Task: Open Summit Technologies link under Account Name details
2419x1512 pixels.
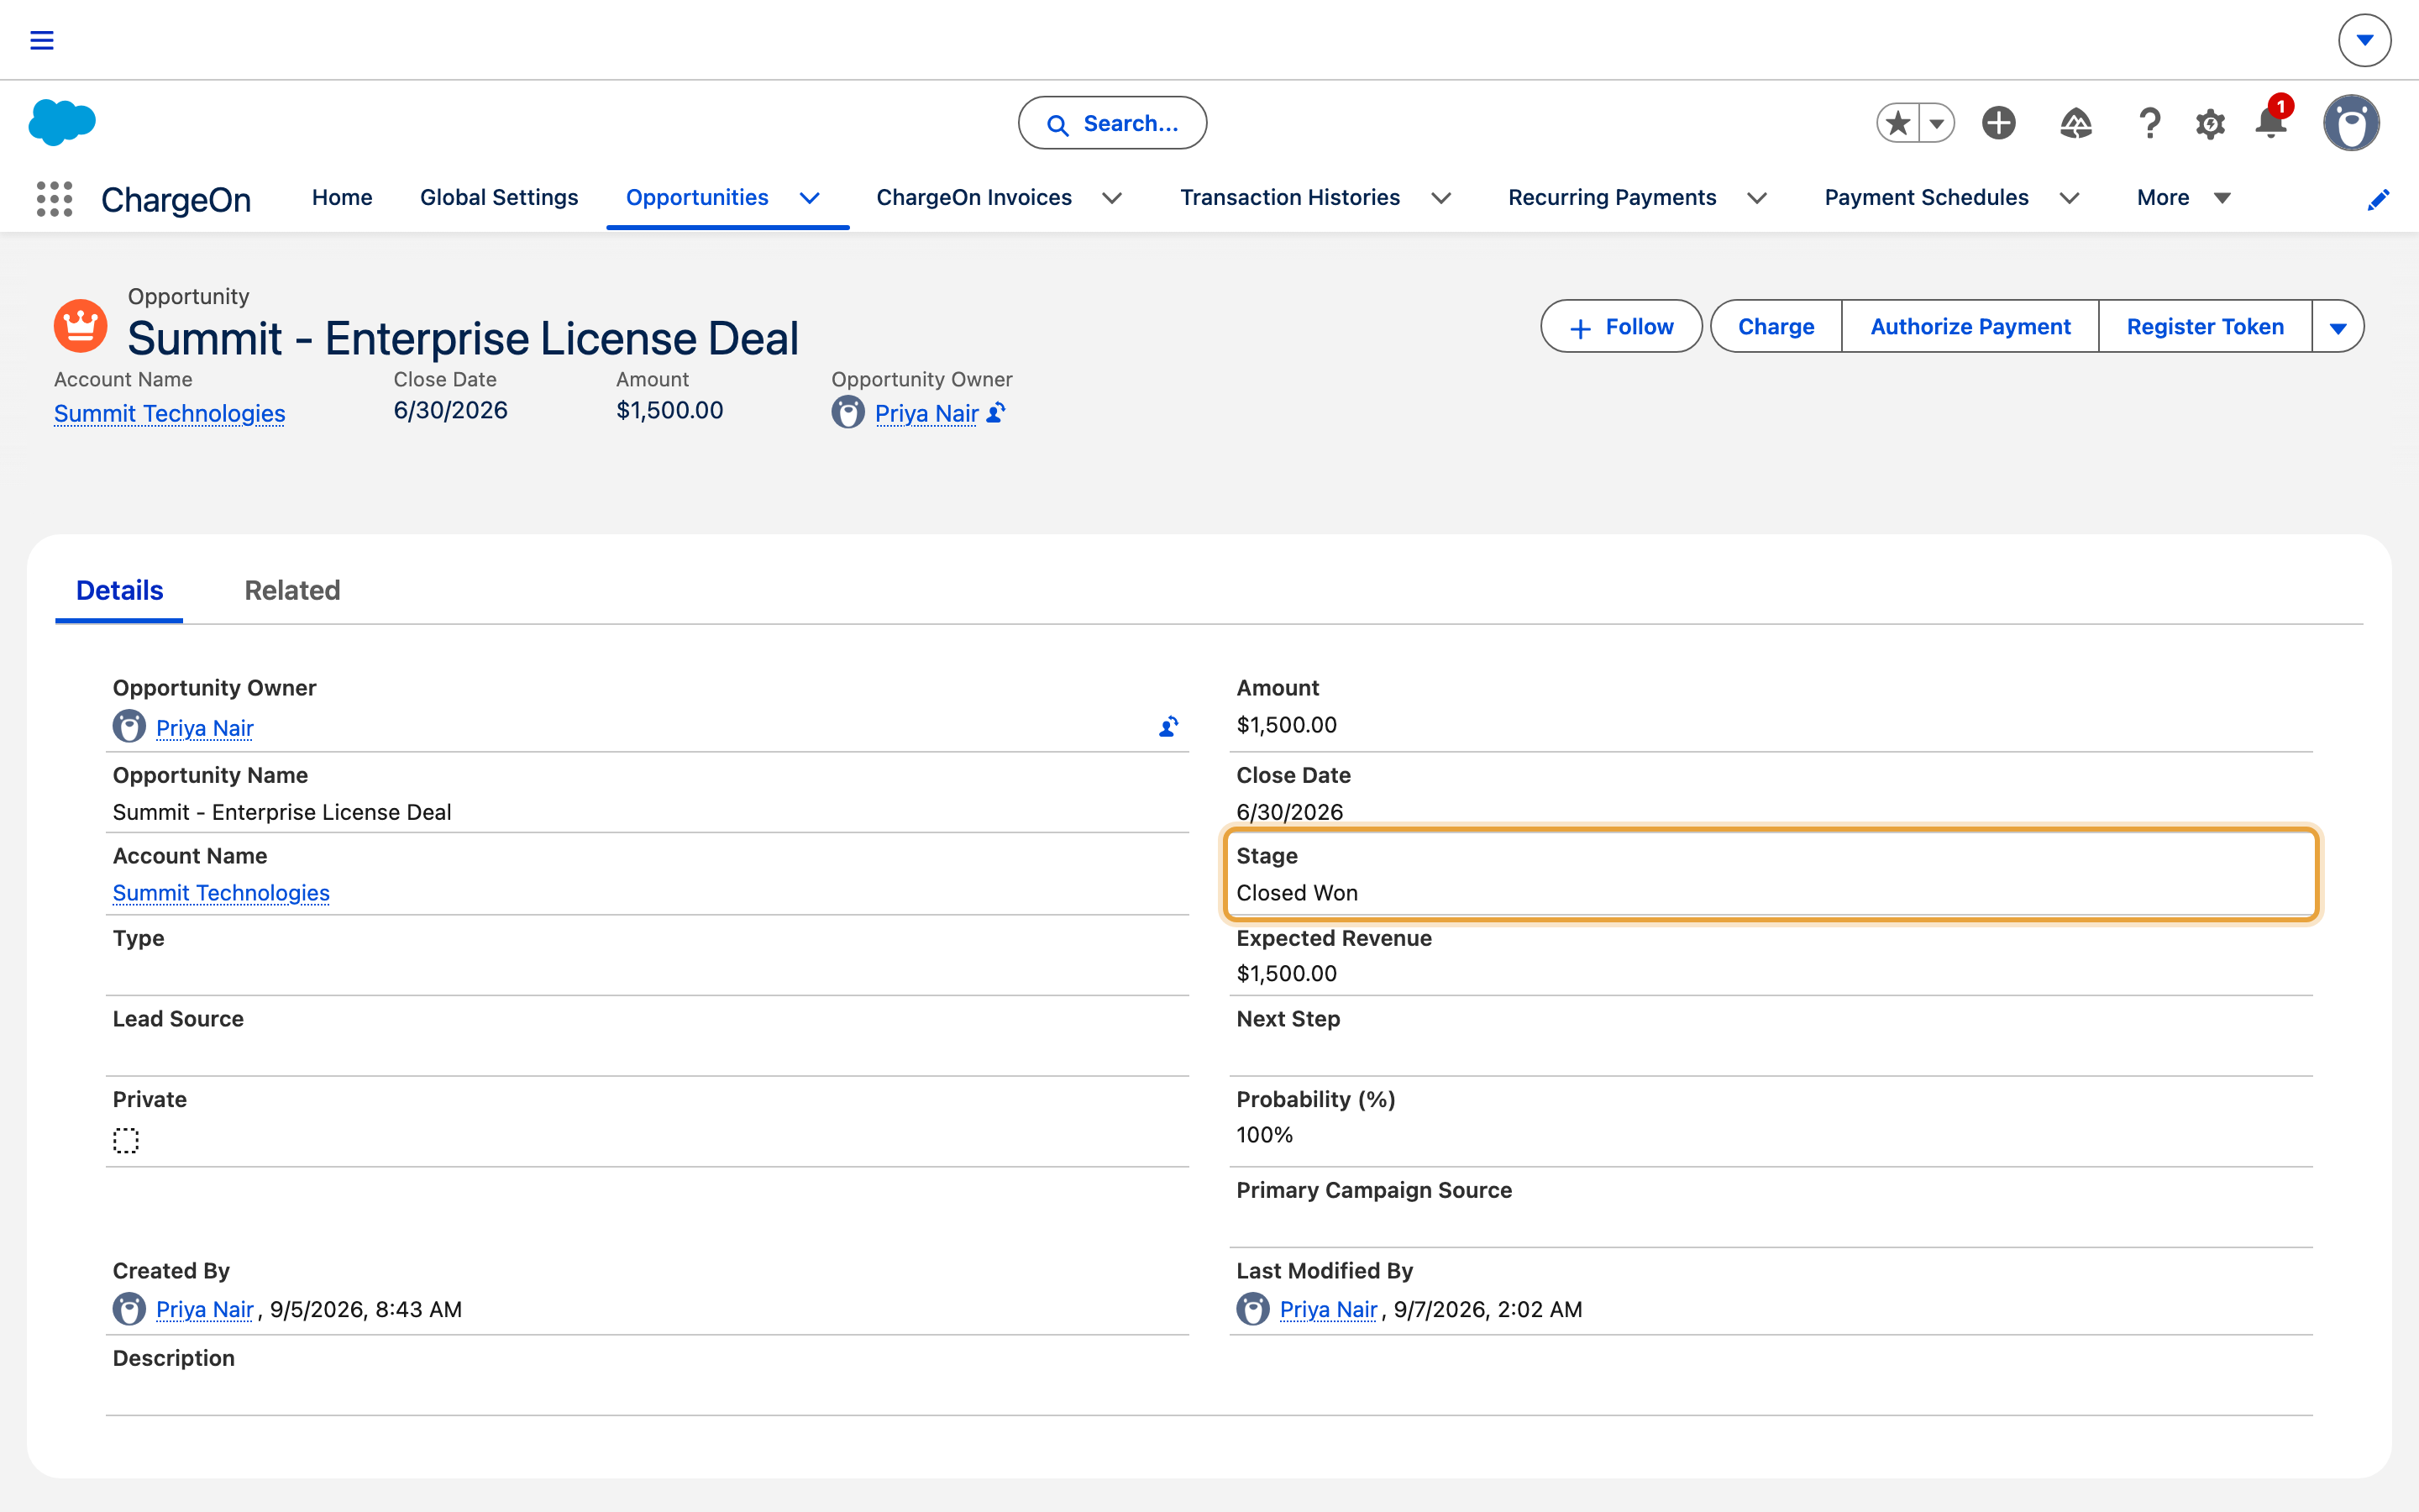Action: pyautogui.click(x=221, y=892)
